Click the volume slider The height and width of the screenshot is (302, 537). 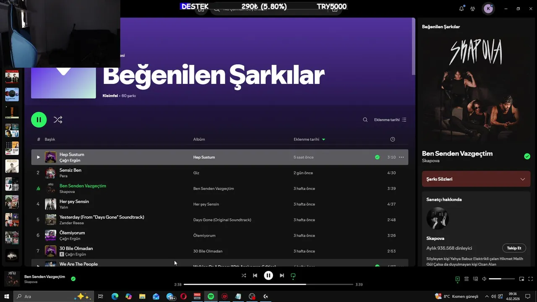[x=502, y=279]
